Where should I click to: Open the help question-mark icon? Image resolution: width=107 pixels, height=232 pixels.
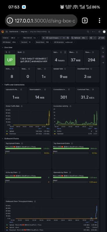pos(99,32)
